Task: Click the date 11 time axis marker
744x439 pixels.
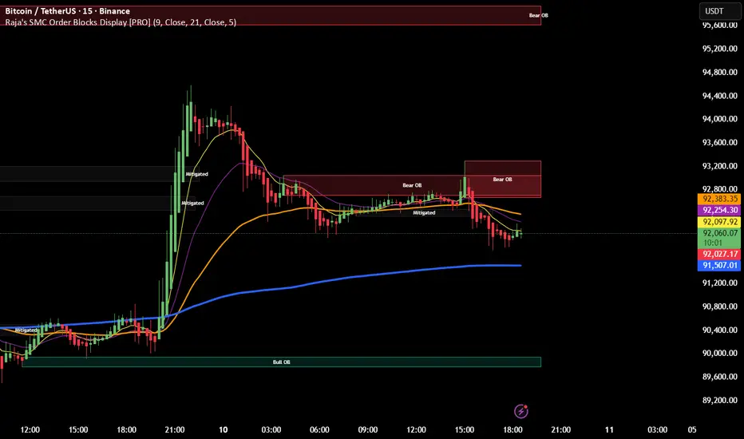Action: 609,430
